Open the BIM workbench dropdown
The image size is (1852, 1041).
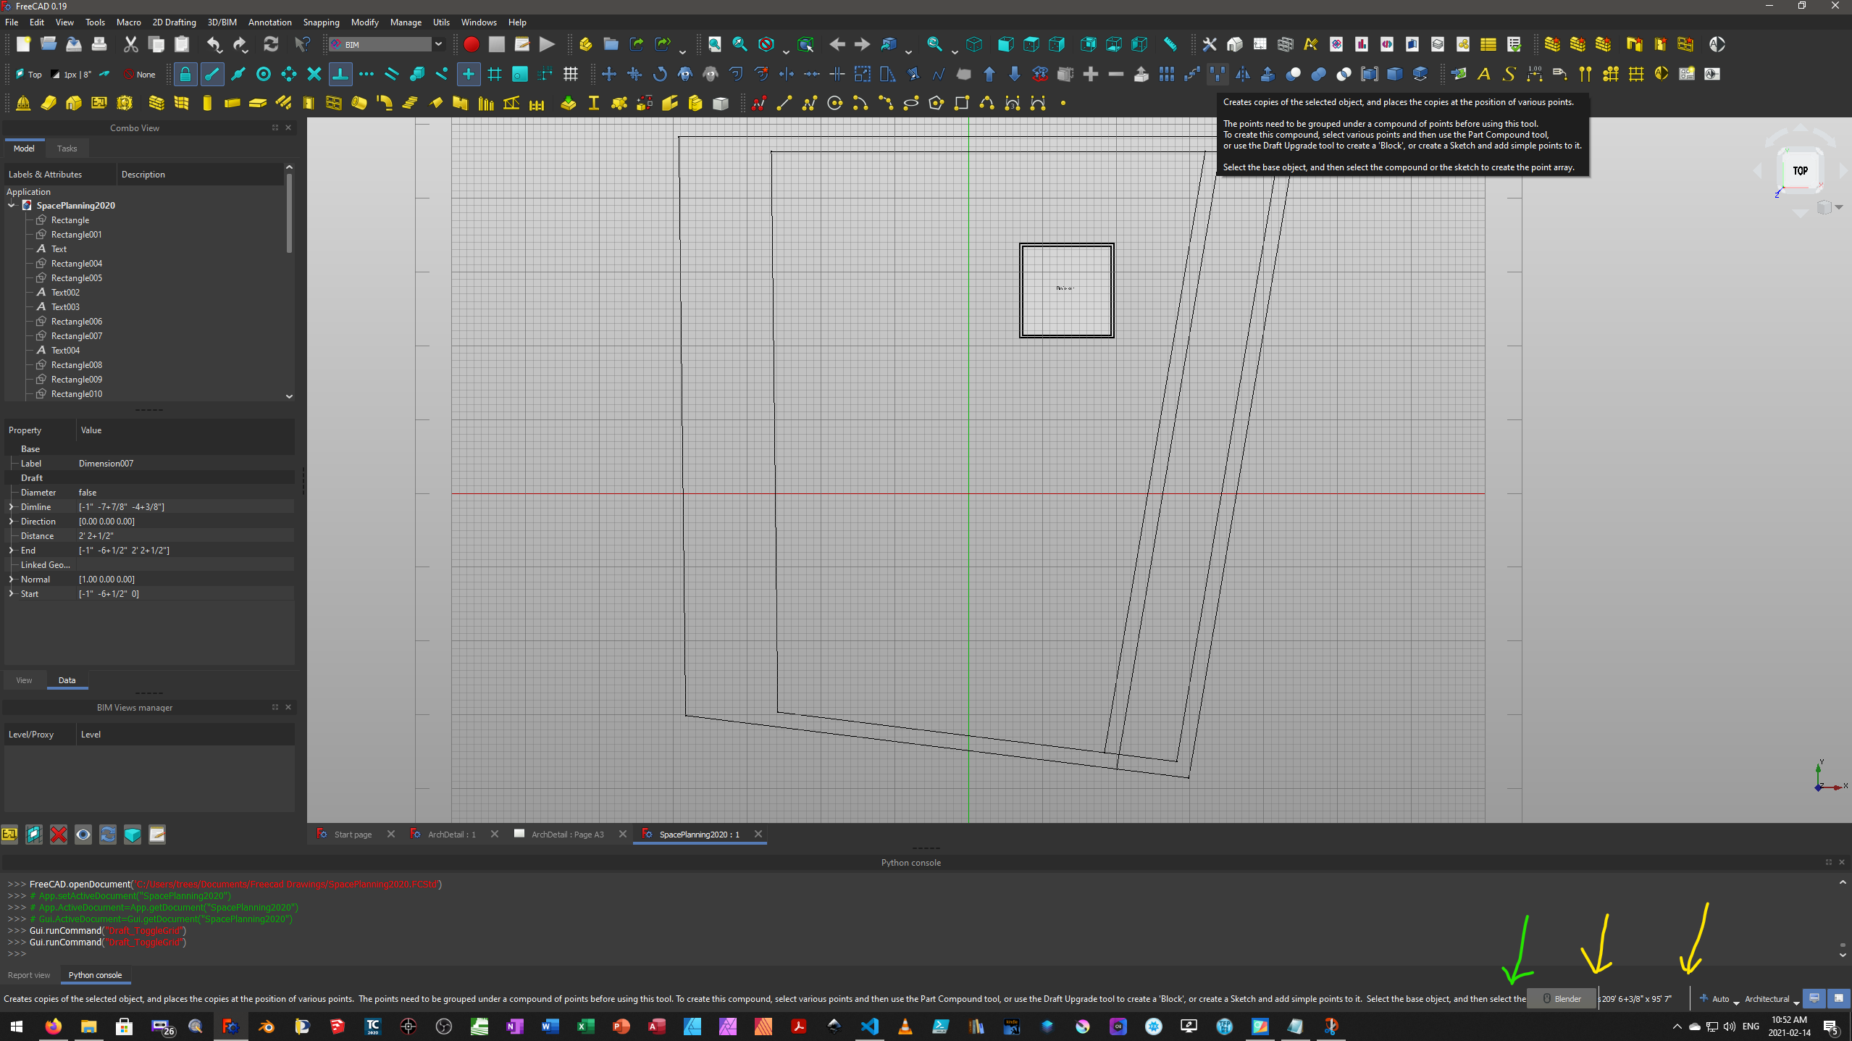[x=438, y=45]
